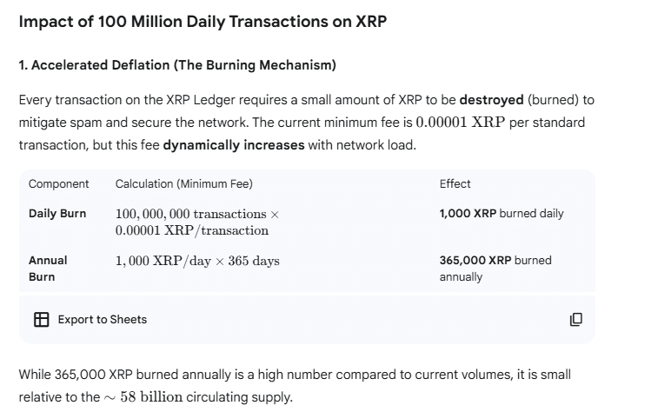
Task: Click the Export to Sheets label
Action: click(102, 319)
